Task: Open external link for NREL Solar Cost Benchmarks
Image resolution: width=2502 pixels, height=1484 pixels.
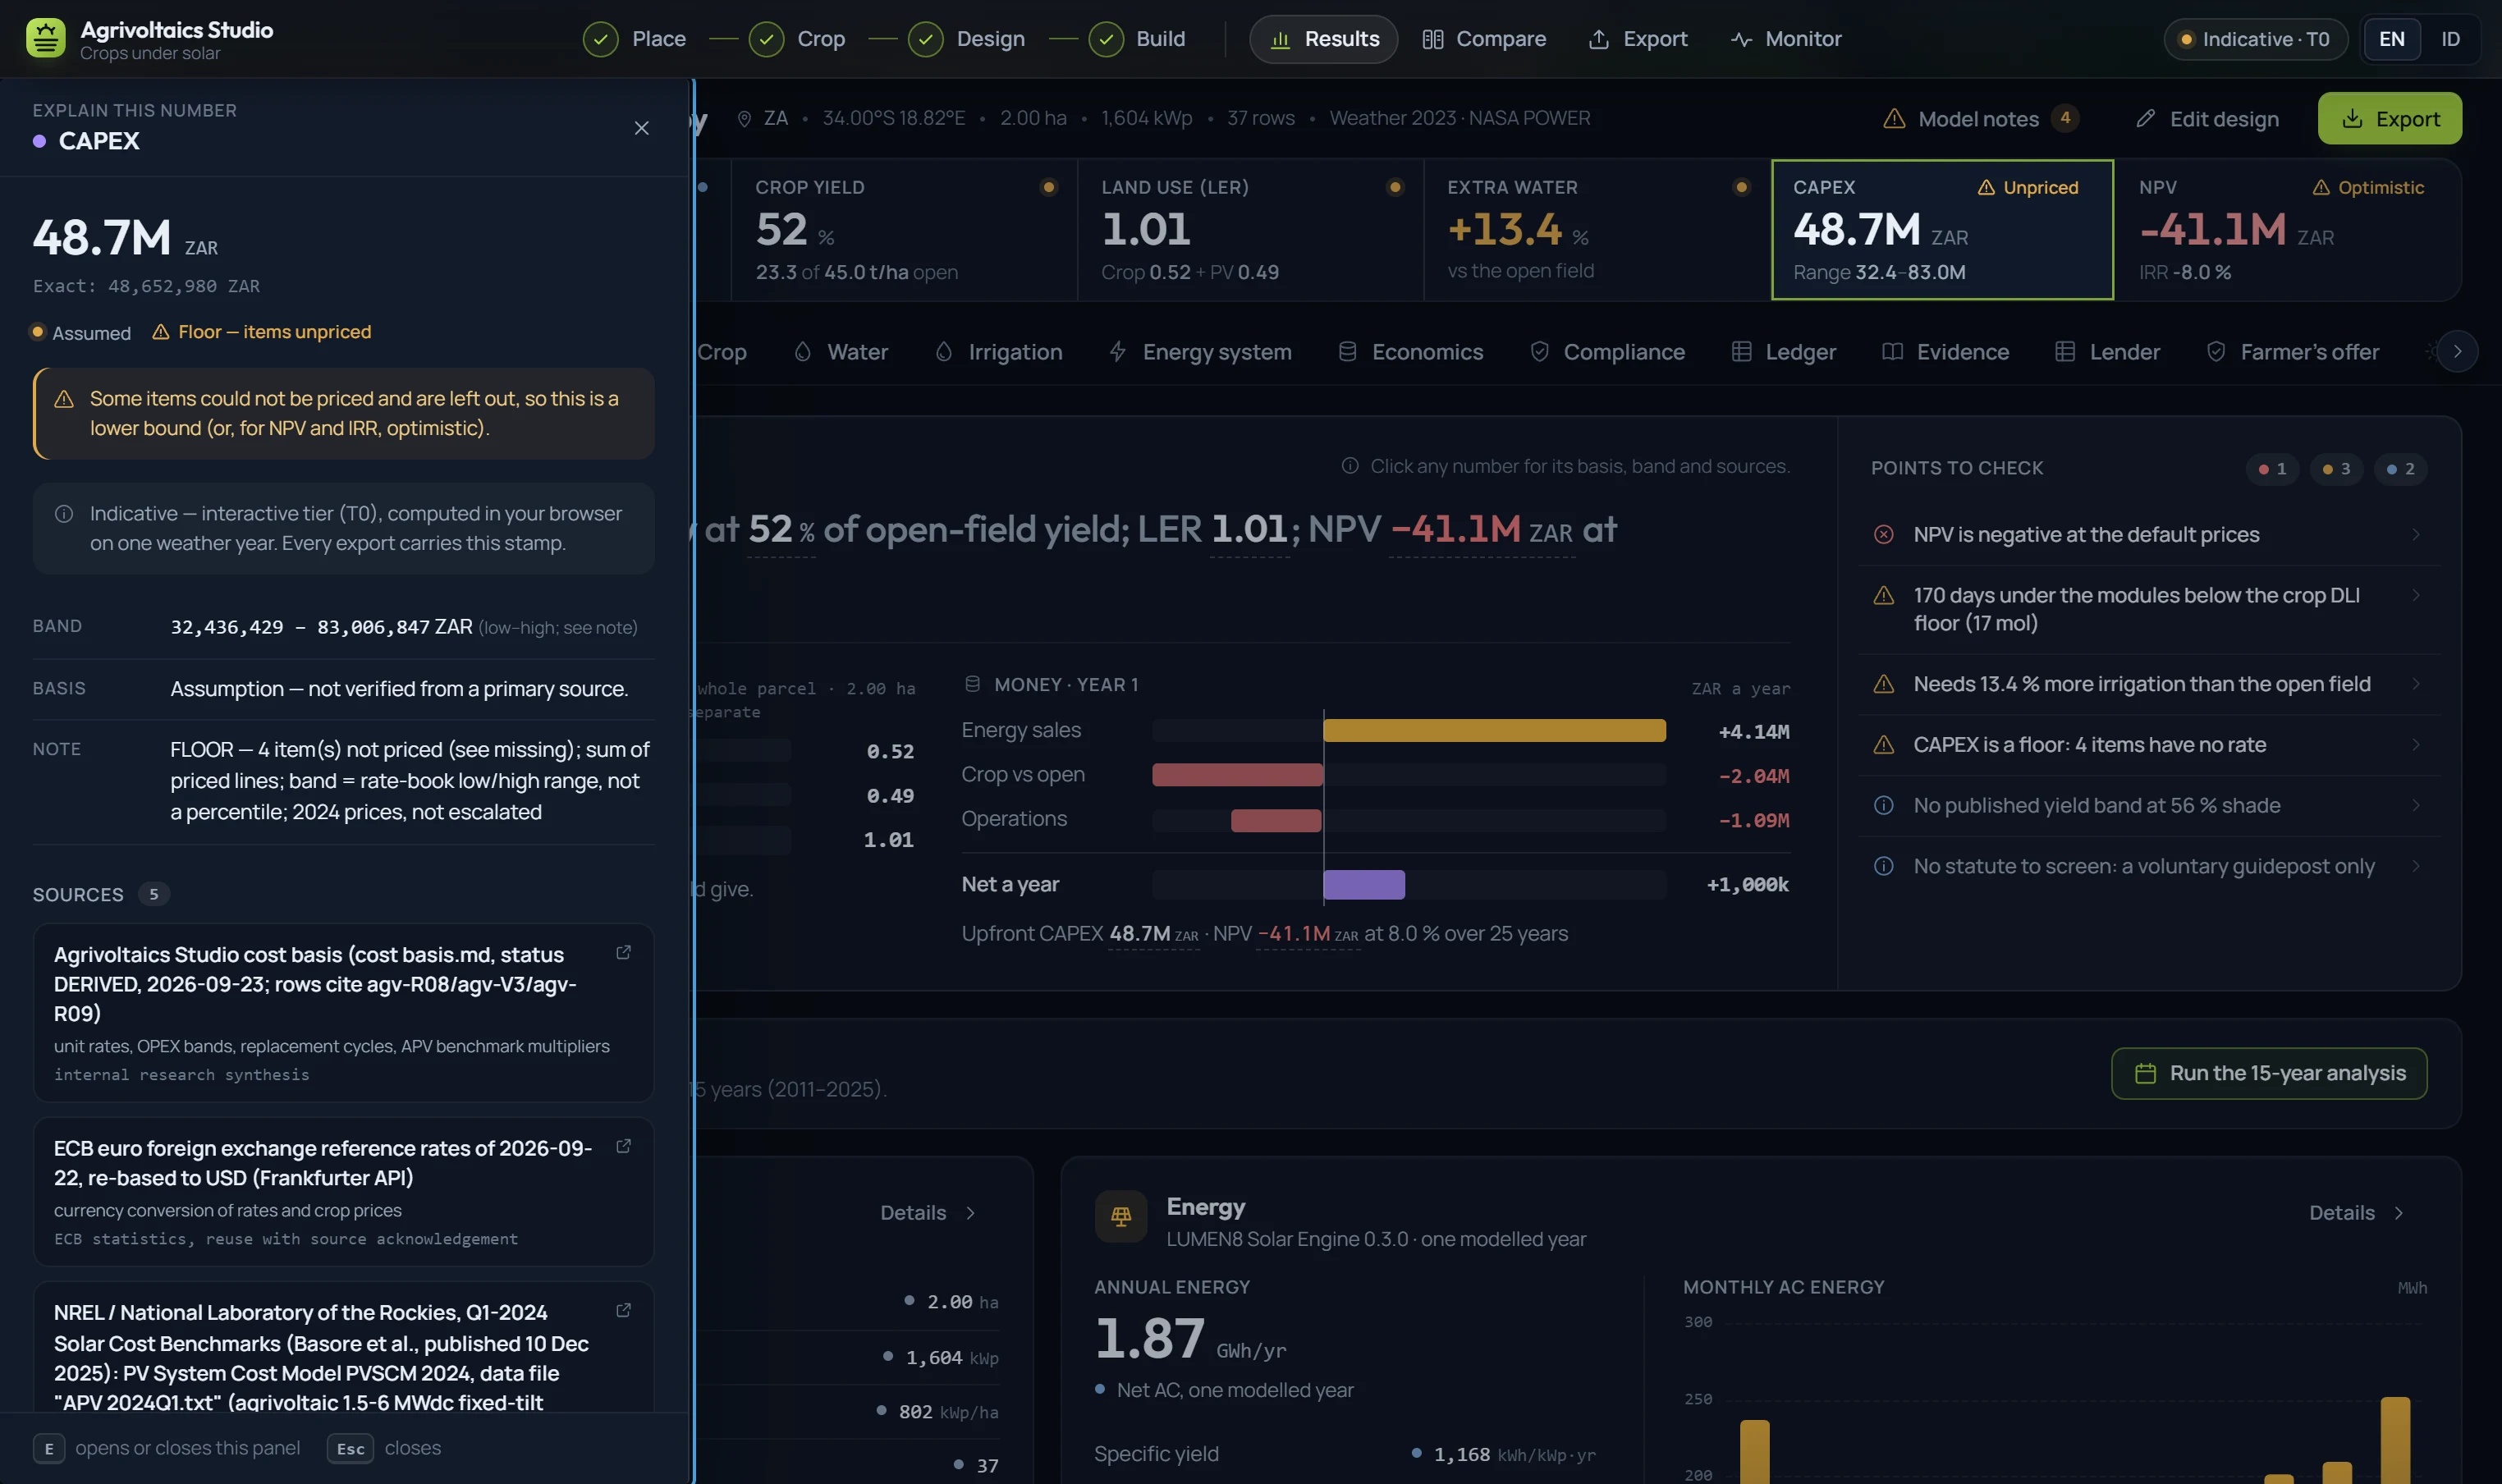Action: pos(623,1310)
